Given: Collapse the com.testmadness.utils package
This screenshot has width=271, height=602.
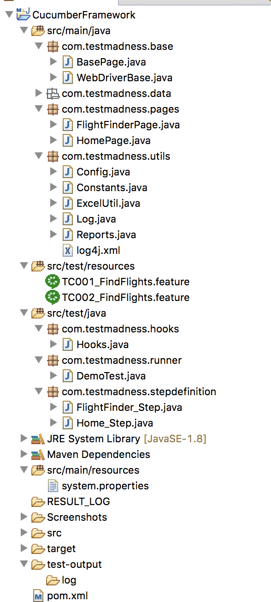Looking at the screenshot, I should (x=39, y=157).
